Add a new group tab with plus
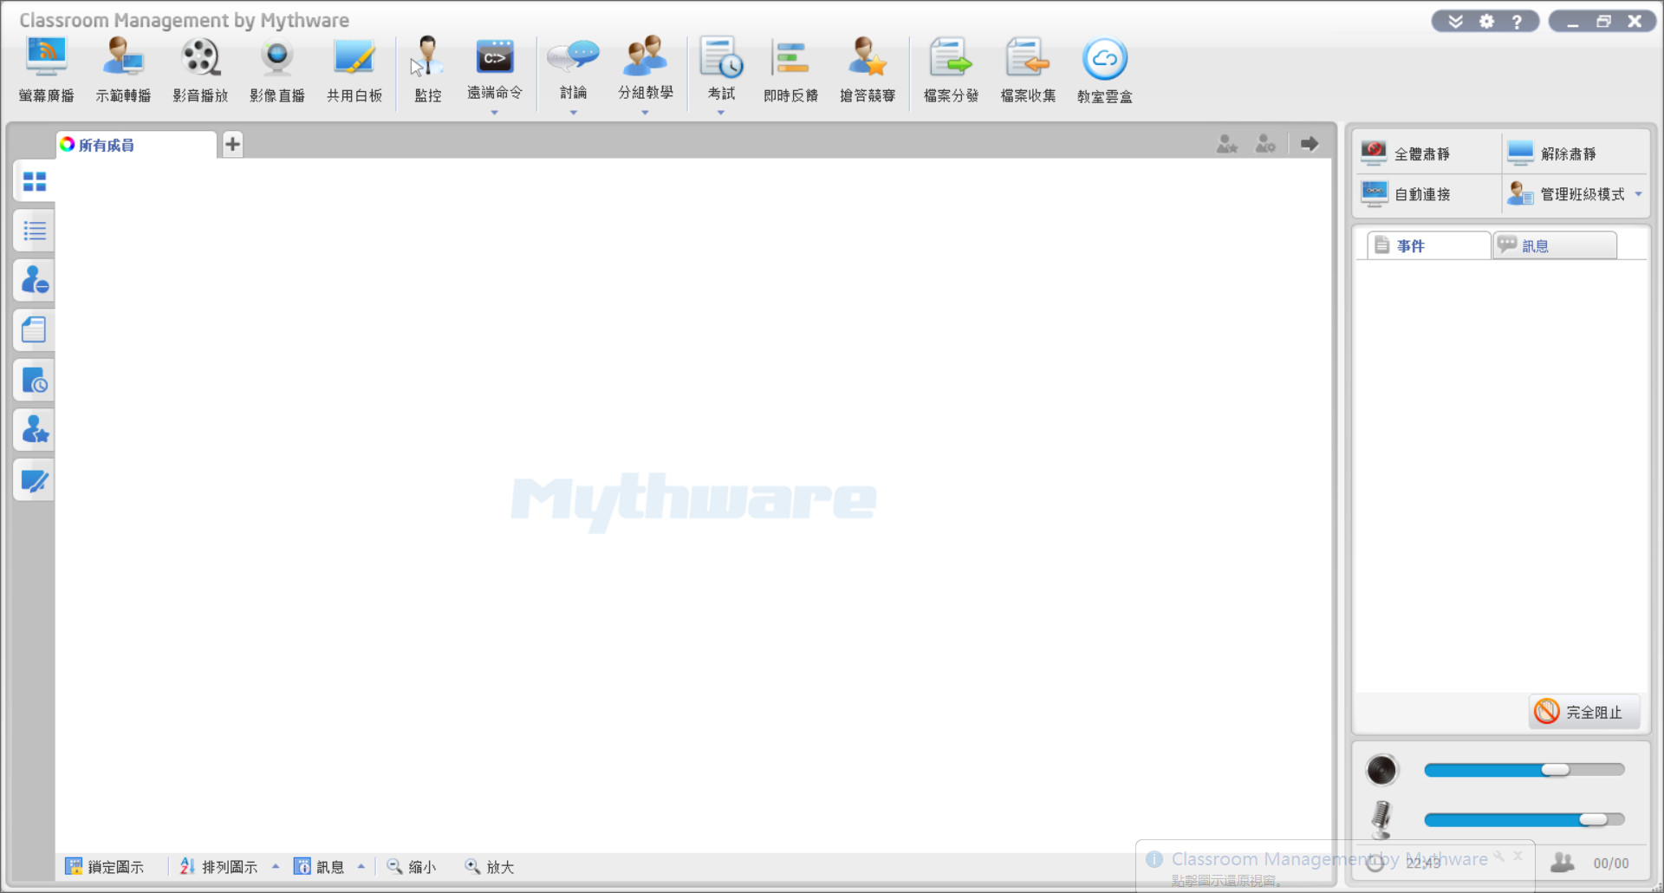Screen dimensions: 1664x893 pos(232,144)
